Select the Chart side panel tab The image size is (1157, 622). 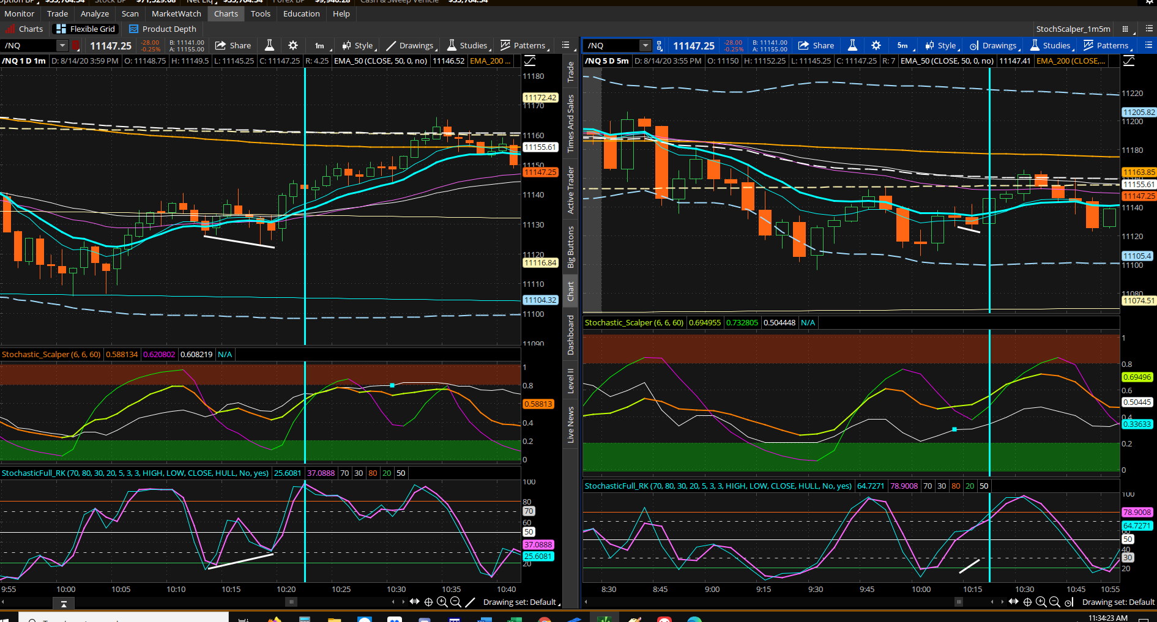pos(570,291)
